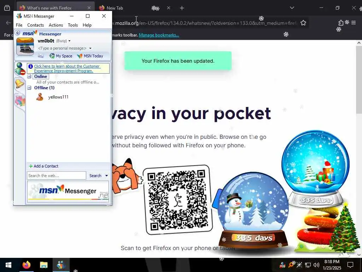Click the Firefox View button
Screen dimensions: 362x272
7,8
